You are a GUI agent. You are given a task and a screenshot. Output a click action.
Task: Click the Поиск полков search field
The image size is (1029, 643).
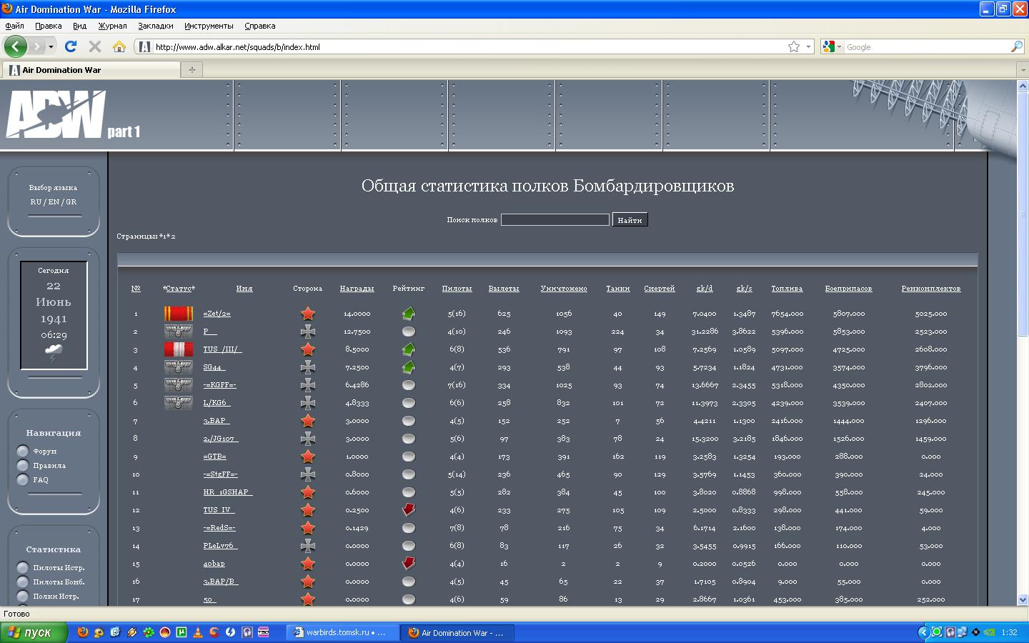coord(555,220)
